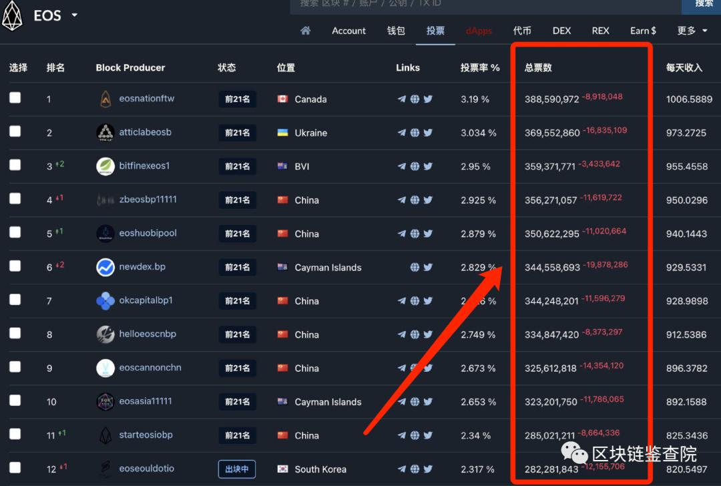Viewport: 721px width, 486px height.
Task: Open the dApps tab
Action: tap(479, 31)
